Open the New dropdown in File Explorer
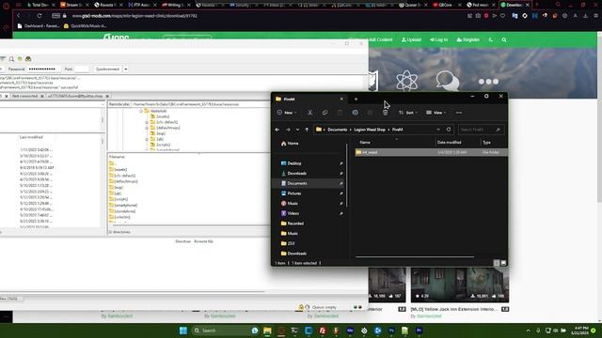 pyautogui.click(x=287, y=113)
